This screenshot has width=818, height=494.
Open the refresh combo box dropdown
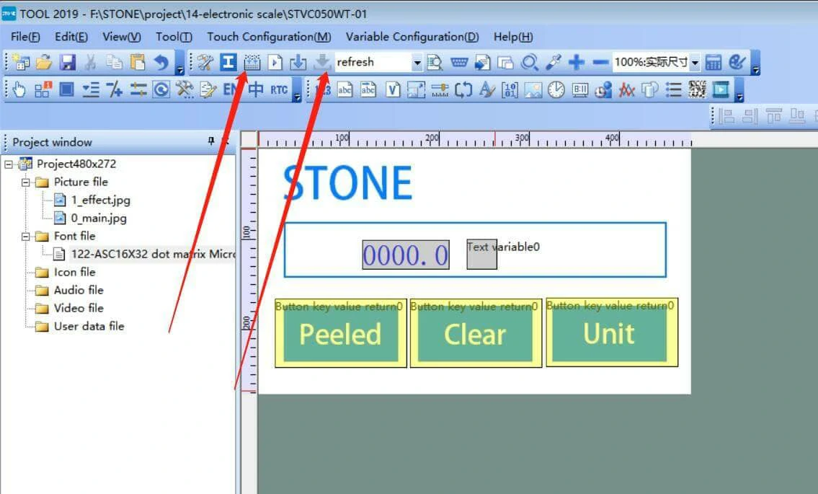click(x=417, y=63)
